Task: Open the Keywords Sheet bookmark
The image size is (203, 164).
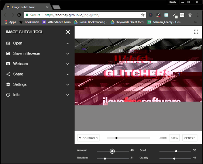Action: click(127, 22)
